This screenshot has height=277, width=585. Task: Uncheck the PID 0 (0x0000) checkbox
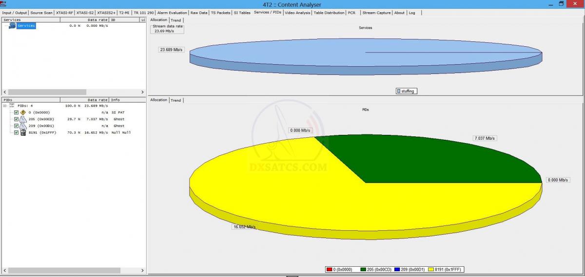point(16,112)
